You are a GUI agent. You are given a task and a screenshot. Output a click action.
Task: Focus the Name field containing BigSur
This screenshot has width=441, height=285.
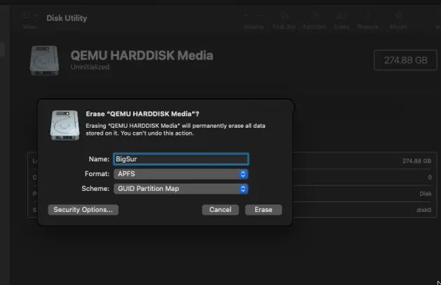pos(181,159)
